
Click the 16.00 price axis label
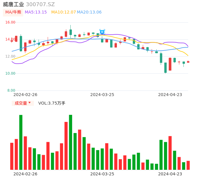pyautogui.click(x=11, y=22)
